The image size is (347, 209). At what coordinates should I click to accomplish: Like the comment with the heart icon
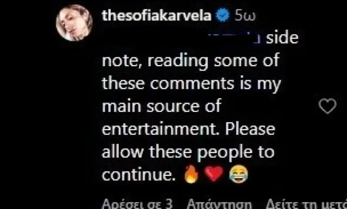327,106
